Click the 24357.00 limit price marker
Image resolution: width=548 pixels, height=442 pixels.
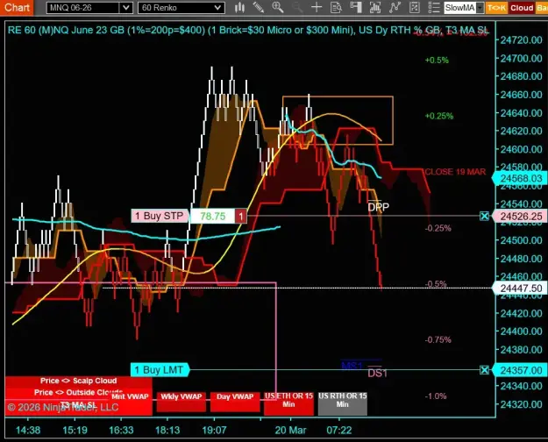519,370
